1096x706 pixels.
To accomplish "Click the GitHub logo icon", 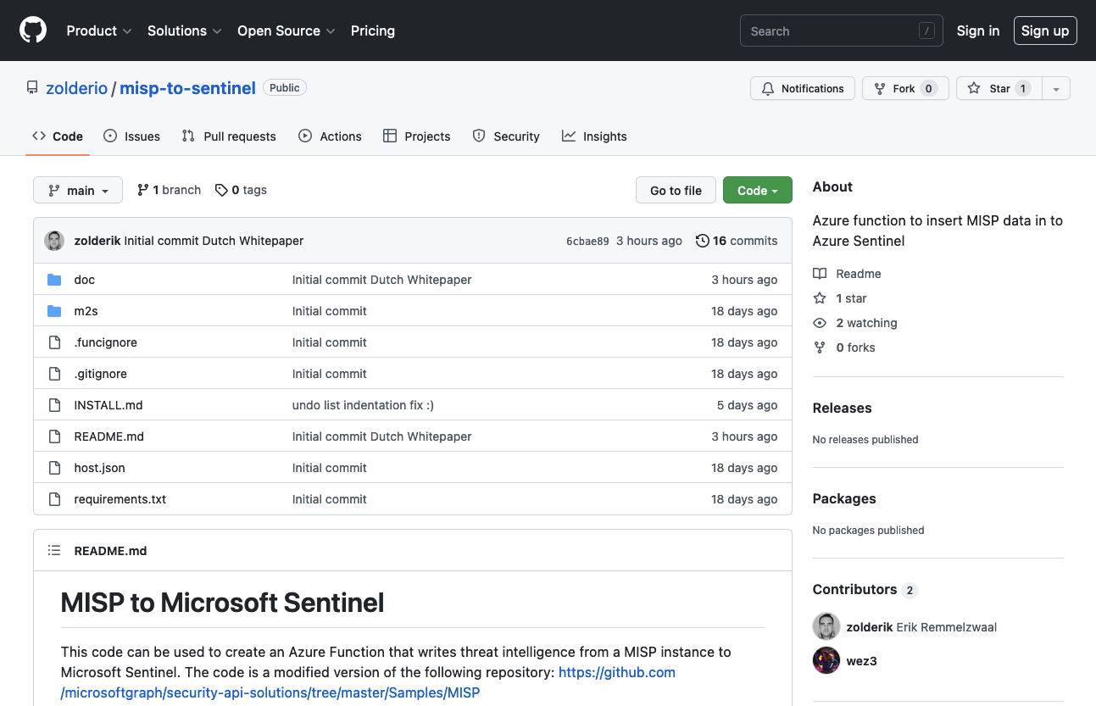I will [33, 31].
